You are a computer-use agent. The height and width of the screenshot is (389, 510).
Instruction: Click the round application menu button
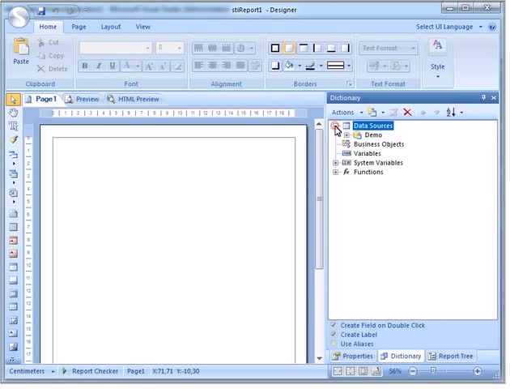[19, 16]
